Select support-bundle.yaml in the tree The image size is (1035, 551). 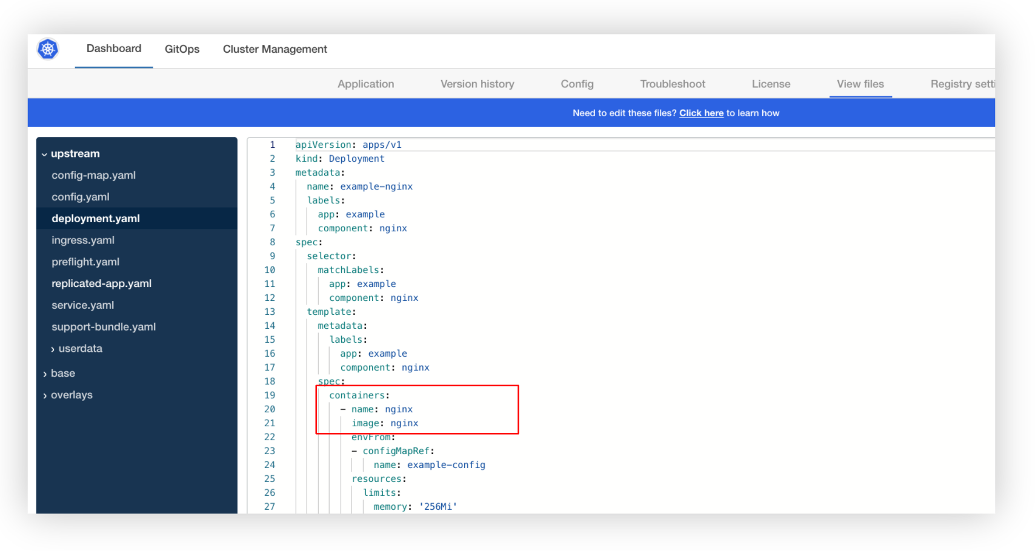tap(103, 326)
